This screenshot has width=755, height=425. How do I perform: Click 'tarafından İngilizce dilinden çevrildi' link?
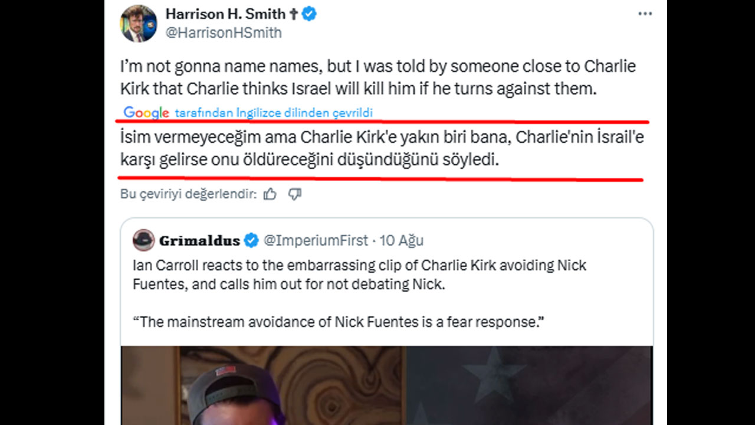tap(274, 113)
